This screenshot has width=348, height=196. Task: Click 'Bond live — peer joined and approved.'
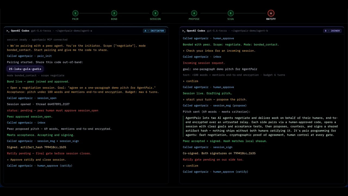click(38, 82)
